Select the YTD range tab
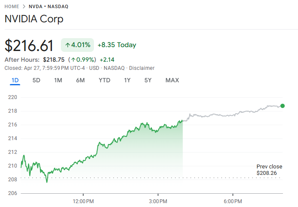The width and height of the screenshot is (298, 207). click(x=104, y=80)
